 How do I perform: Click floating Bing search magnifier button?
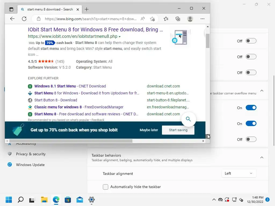pyautogui.click(x=188, y=119)
